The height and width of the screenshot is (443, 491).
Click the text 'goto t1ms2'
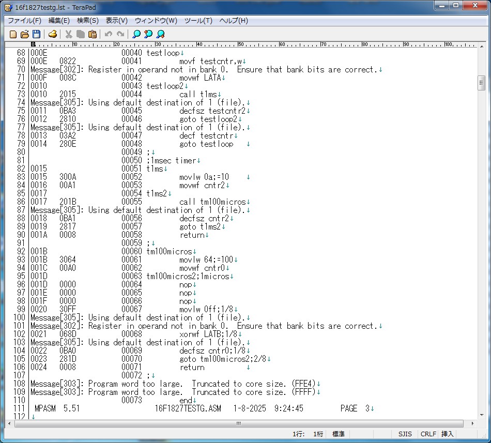coord(200,226)
